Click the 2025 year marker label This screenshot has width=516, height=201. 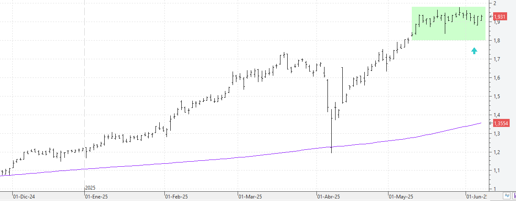[91, 187]
